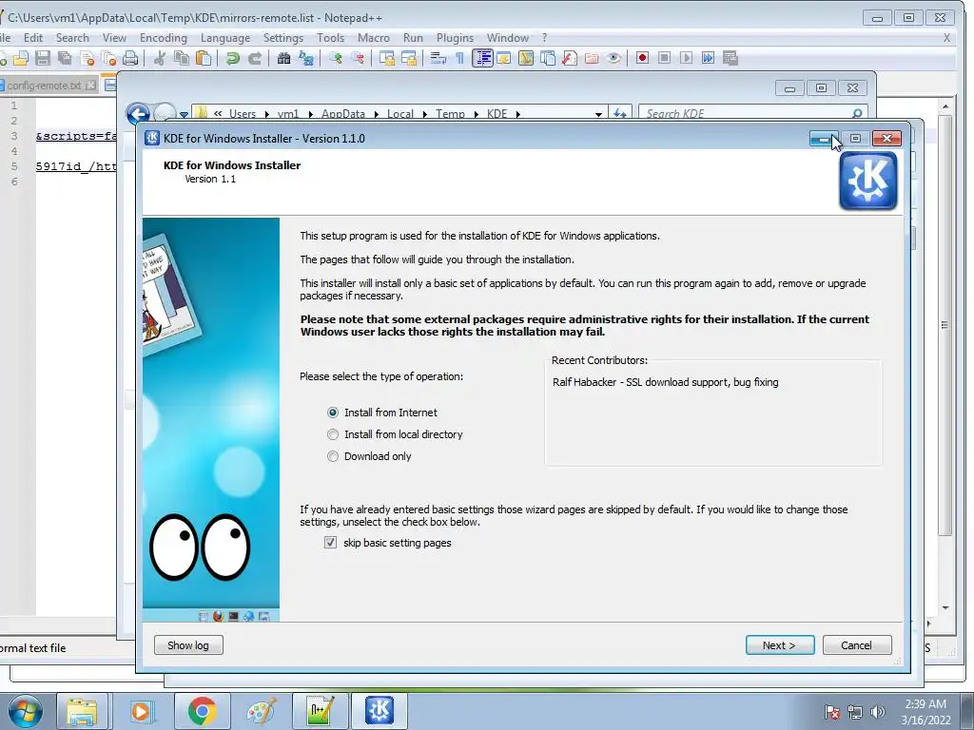Click the Copy icon in Notepad++ toolbar
This screenshot has width=974, height=730.
(182, 58)
